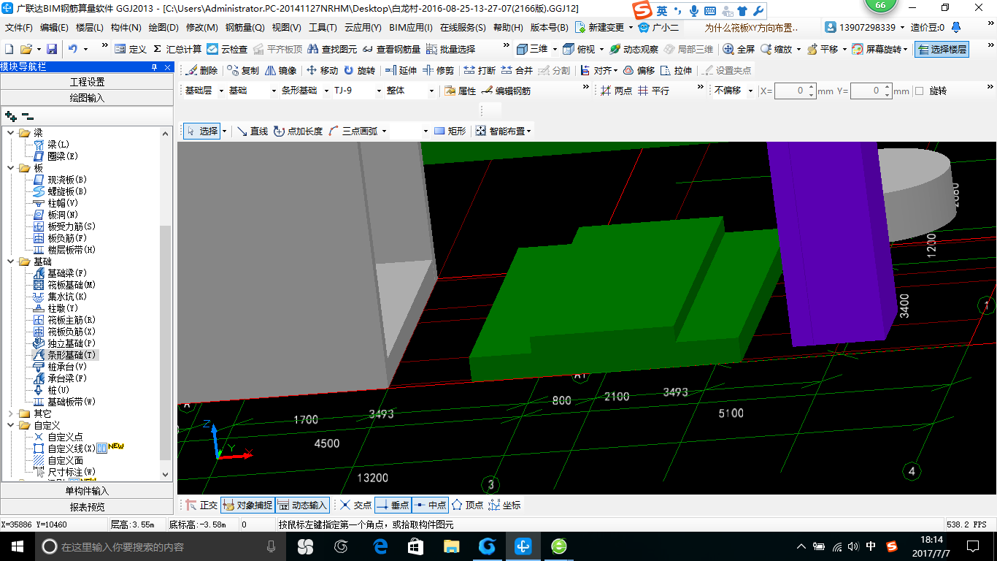997x561 pixels.
Task: Click the 平行 parallel axis tool
Action: pyautogui.click(x=653, y=91)
